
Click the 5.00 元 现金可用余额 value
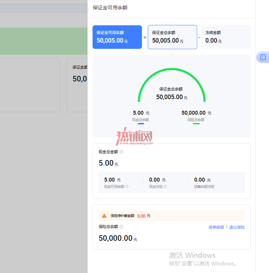(112, 180)
